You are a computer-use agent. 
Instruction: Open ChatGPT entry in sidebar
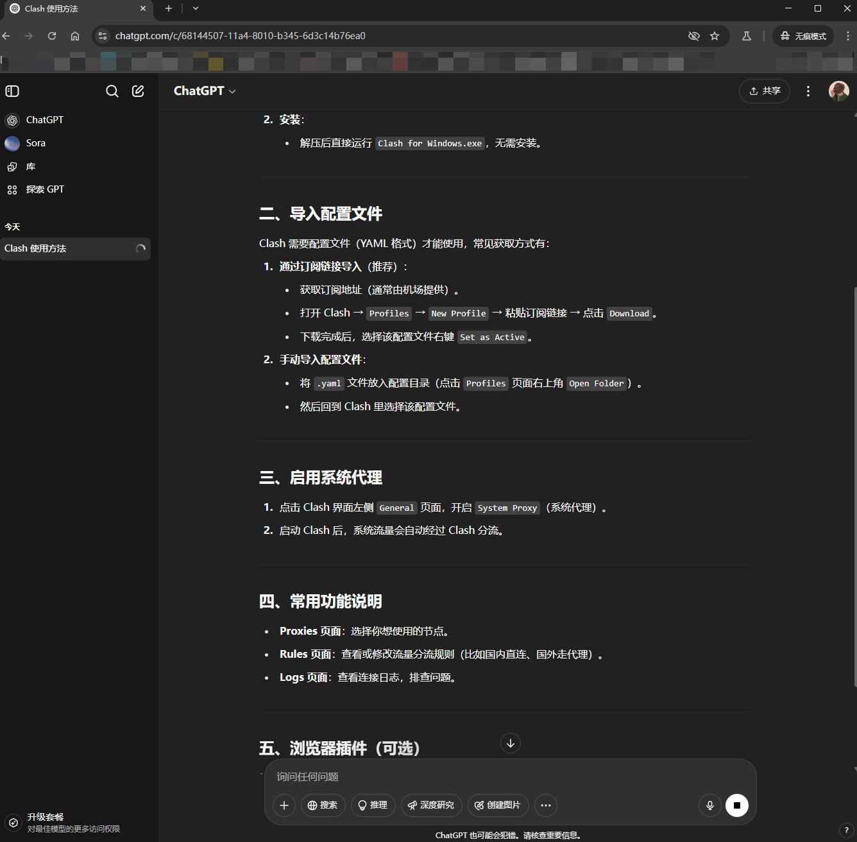(76, 120)
